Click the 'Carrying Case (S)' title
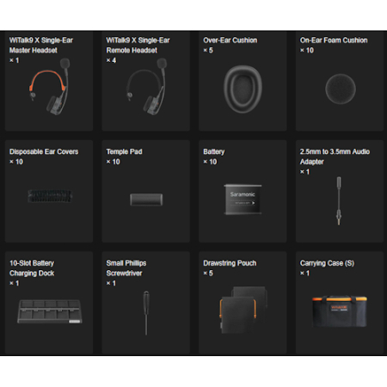 327,263
